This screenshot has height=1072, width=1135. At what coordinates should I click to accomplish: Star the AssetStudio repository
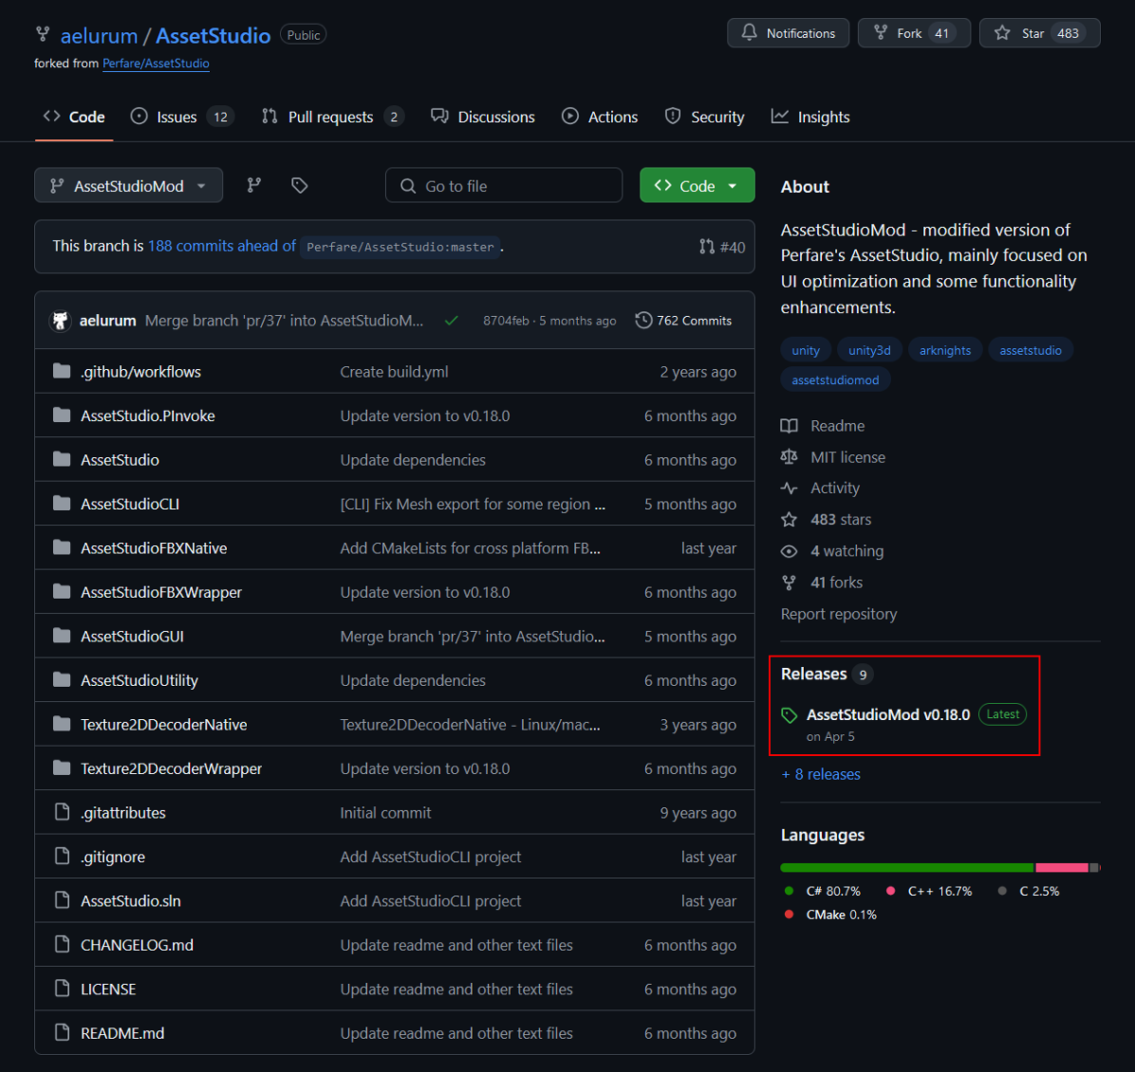point(1039,33)
